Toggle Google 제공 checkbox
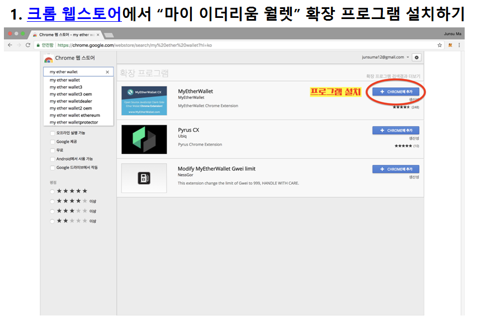The image size is (482, 316). [x=53, y=142]
